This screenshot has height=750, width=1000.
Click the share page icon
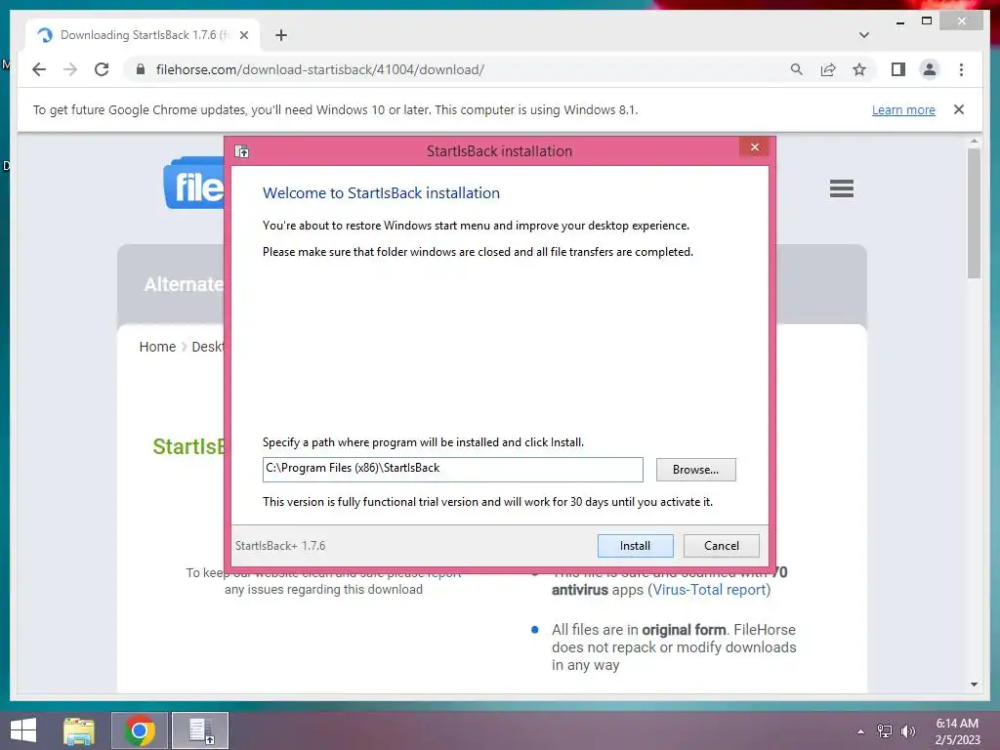coord(828,69)
